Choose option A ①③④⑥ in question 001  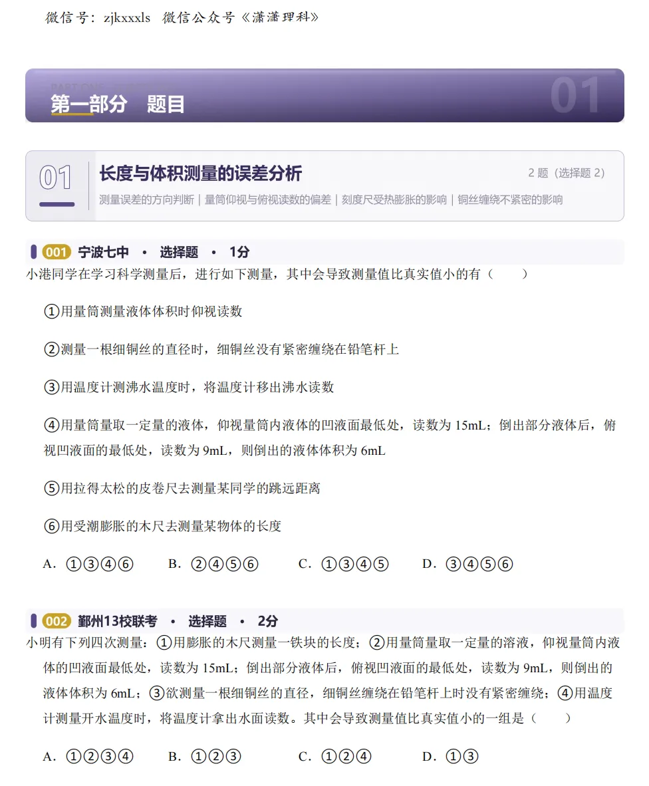point(88,564)
